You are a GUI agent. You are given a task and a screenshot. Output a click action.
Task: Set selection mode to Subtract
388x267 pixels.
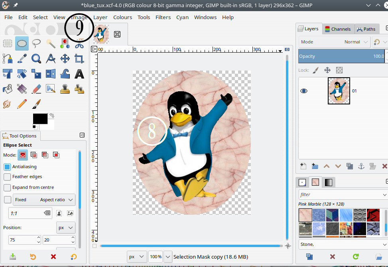click(x=45, y=155)
